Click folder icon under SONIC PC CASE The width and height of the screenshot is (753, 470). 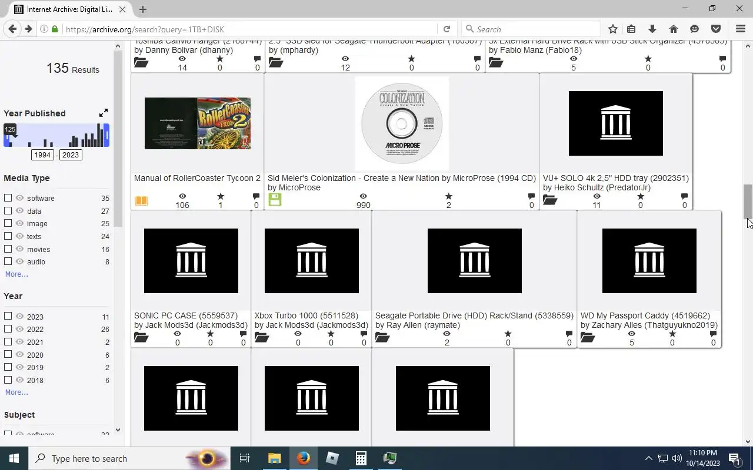[x=141, y=338]
